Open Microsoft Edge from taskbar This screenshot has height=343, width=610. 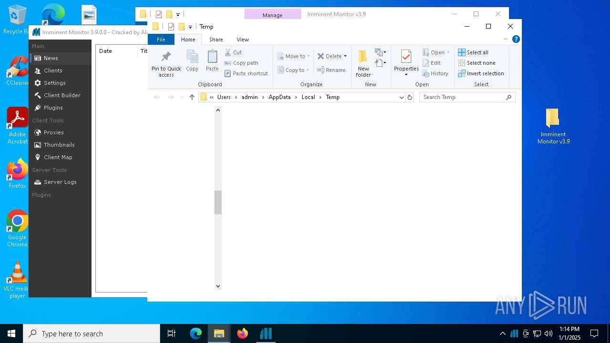[196, 333]
